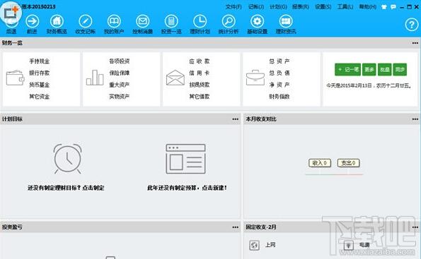Select the 各项投资 row

click(x=119, y=61)
